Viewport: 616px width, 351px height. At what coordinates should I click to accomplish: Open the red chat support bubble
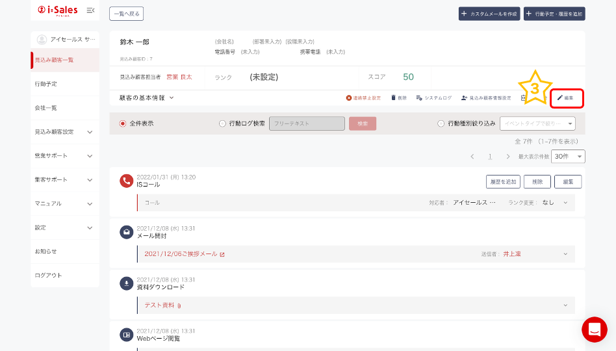594,330
